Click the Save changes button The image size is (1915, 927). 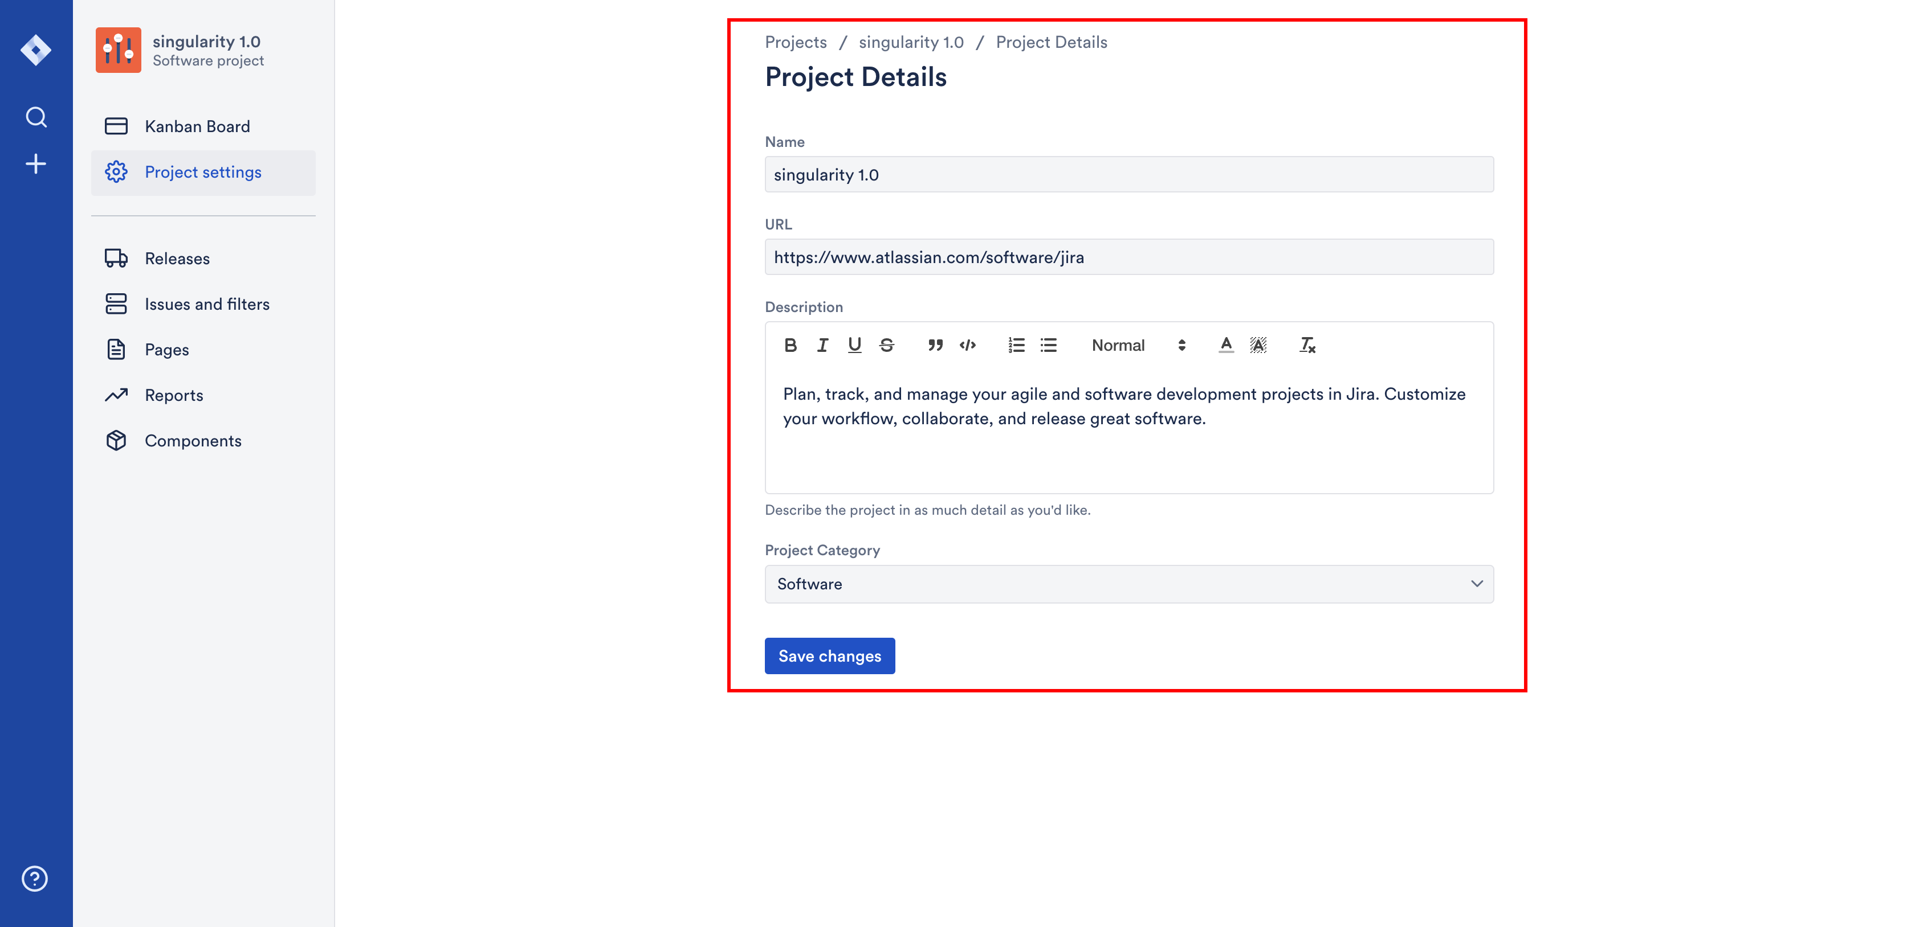(x=830, y=656)
